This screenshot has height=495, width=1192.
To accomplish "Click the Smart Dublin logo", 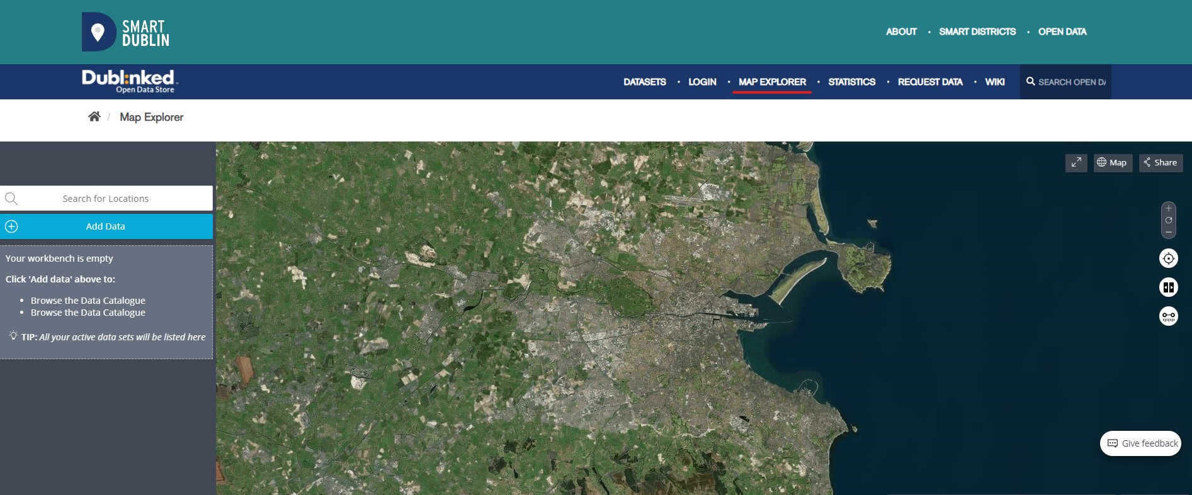I will (x=126, y=32).
